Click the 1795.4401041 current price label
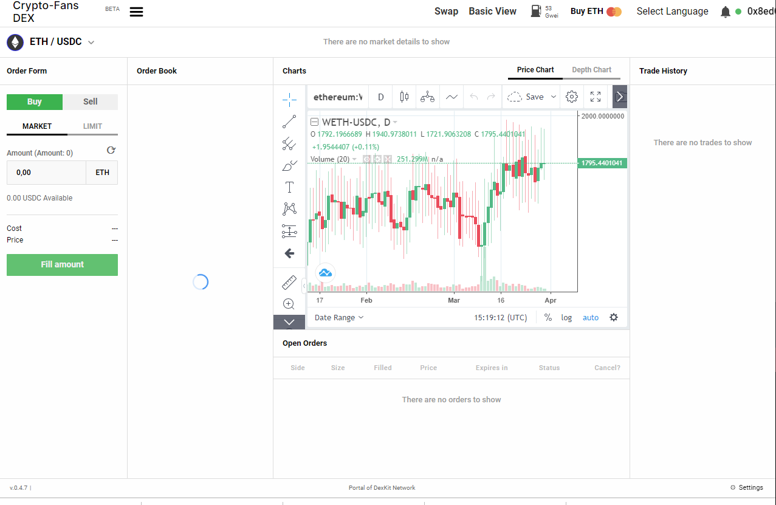Viewport: 776px width, 505px height. point(602,163)
